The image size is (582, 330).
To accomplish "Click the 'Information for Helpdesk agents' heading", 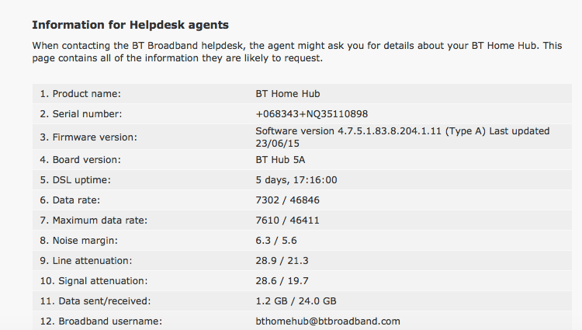I will click(130, 25).
